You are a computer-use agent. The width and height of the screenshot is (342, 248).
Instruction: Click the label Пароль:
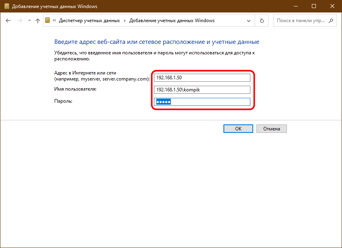tap(63, 101)
